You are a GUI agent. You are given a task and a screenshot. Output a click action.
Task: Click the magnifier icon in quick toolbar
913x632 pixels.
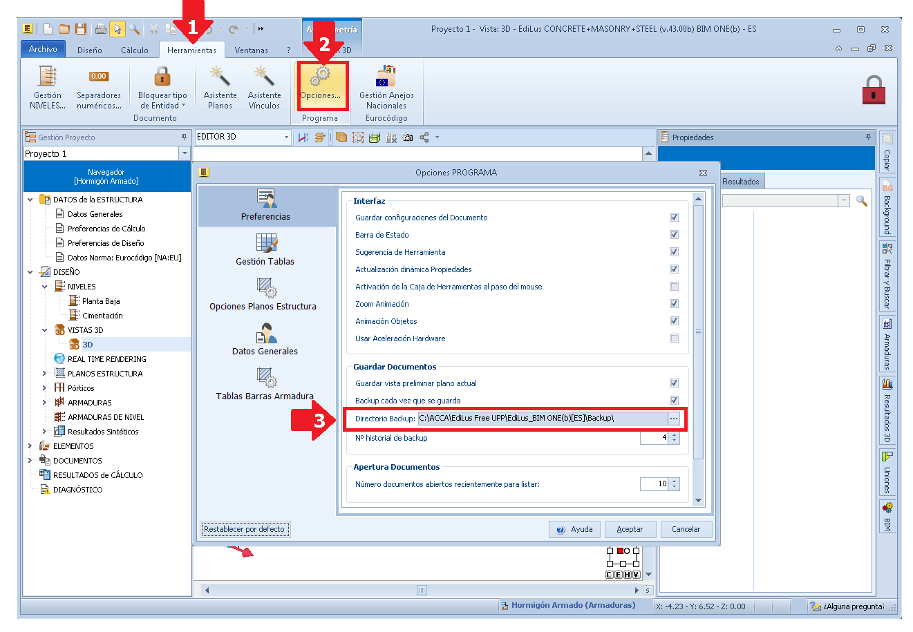[134, 29]
